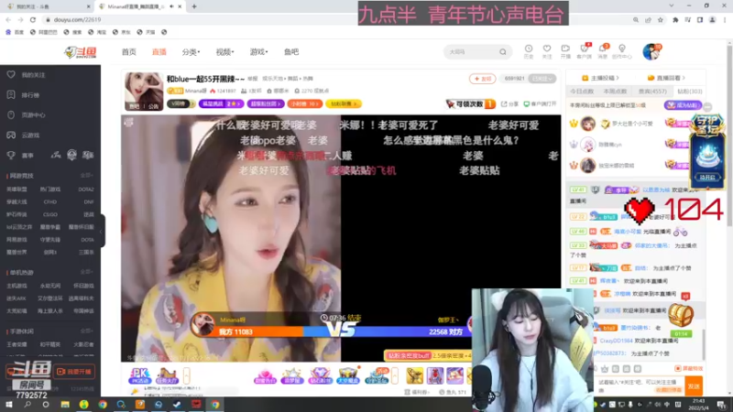Open 云游戏 cloud gaming in sidebar

click(x=24, y=135)
